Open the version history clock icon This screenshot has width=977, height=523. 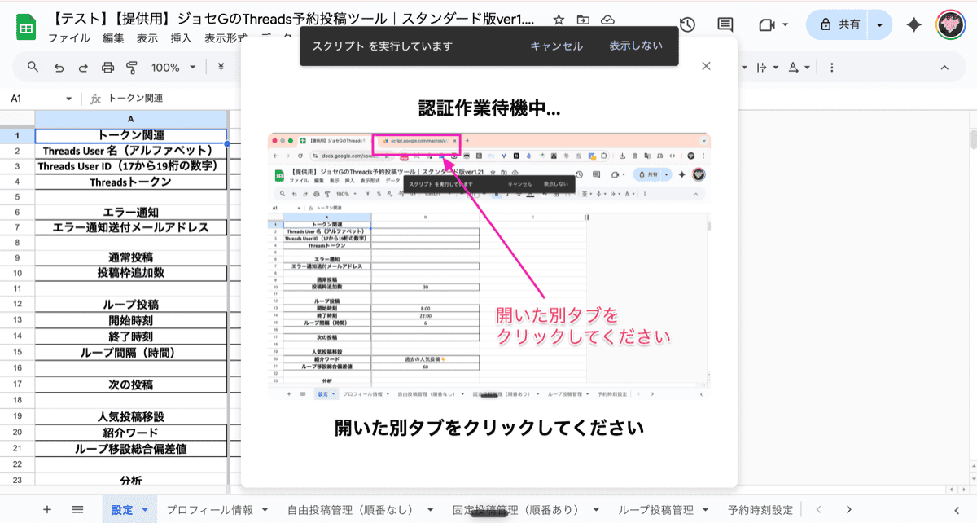pyautogui.click(x=687, y=25)
